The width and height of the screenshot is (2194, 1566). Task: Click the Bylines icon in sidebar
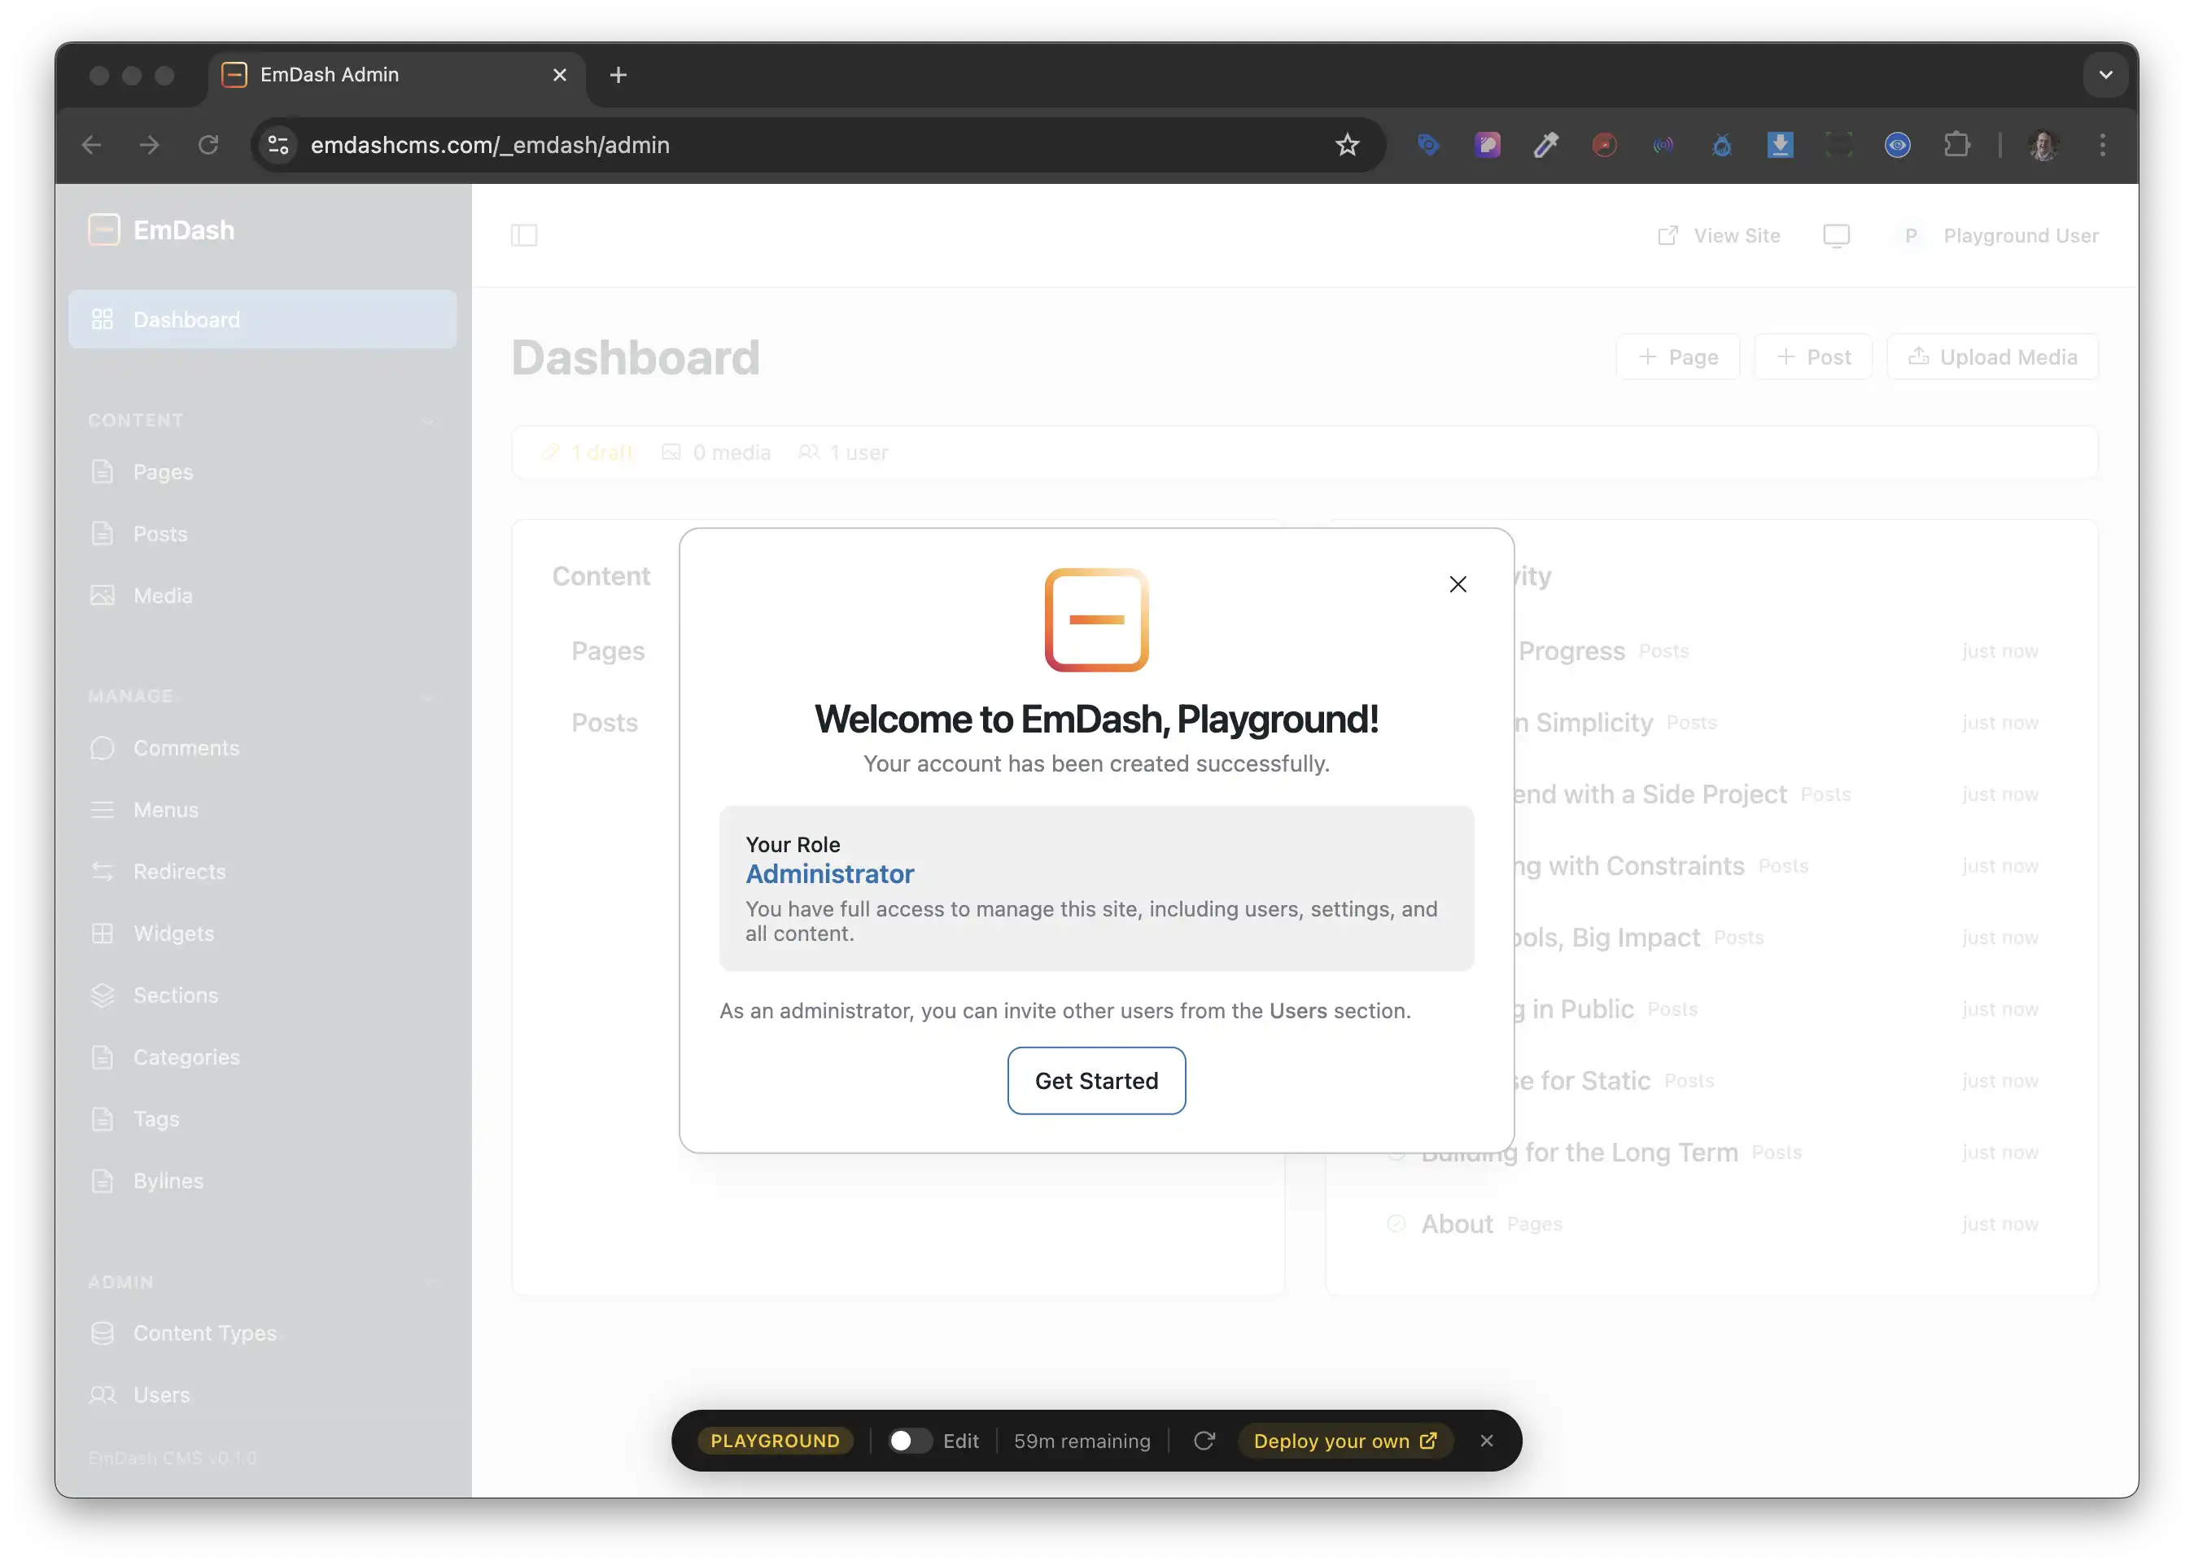pos(103,1180)
